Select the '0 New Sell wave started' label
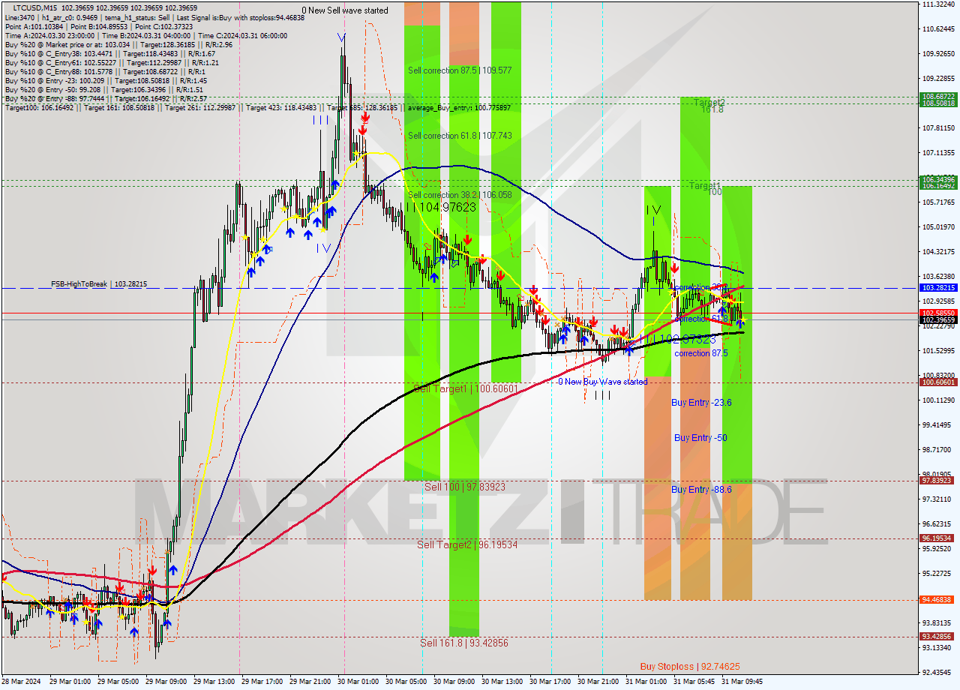Image resolution: width=960 pixels, height=690 pixels. point(345,10)
